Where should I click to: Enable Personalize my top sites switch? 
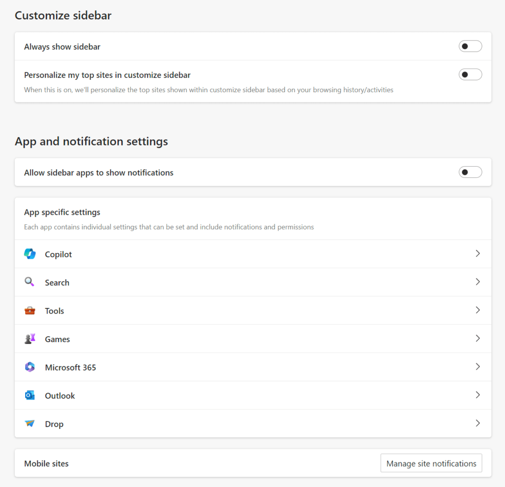point(470,74)
